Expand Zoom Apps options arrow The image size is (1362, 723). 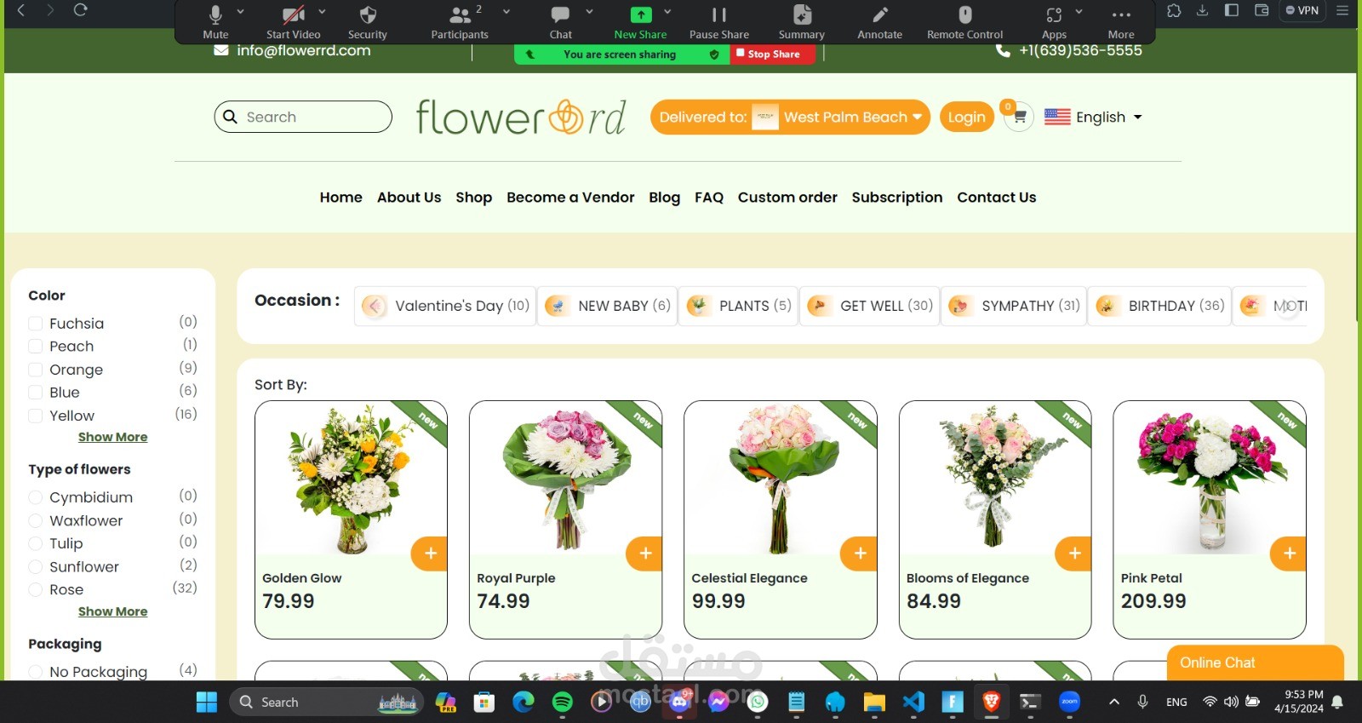point(1079,12)
